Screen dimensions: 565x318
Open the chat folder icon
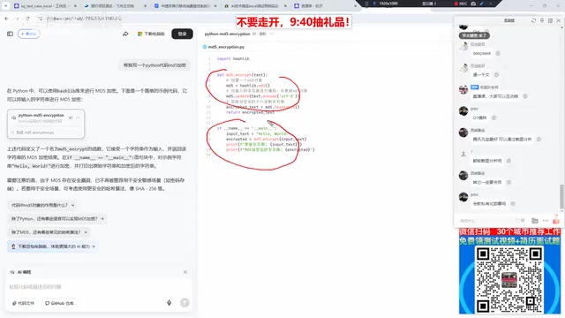(535, 221)
